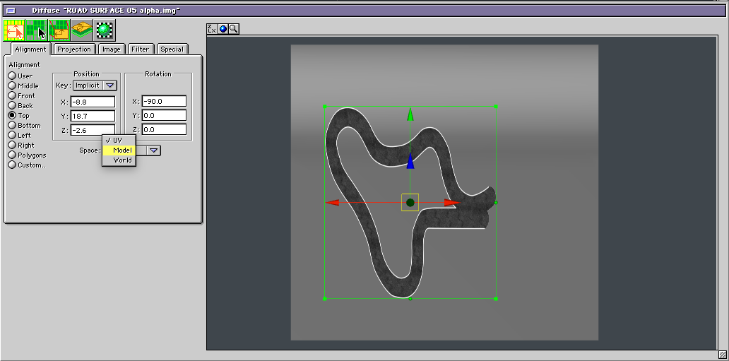Choose Model from the Space menu
This screenshot has width=729, height=361.
pos(122,150)
